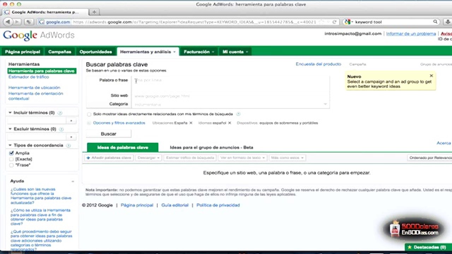Click Informar de un problema link
Screen dimensions: 452x254
411,34
